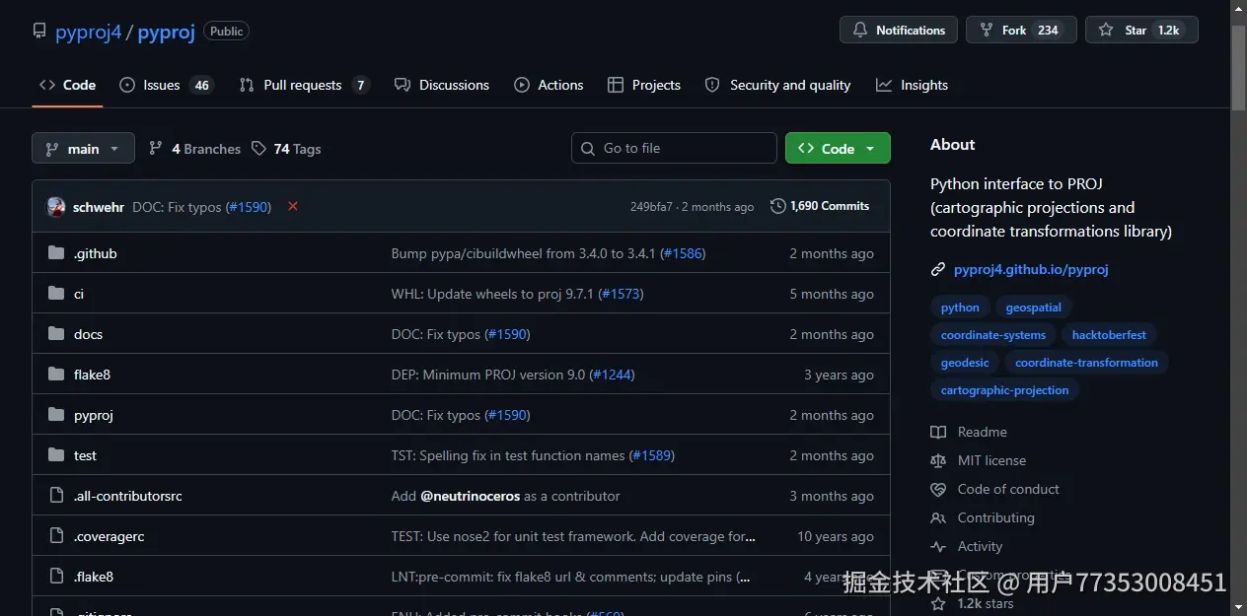The image size is (1247, 616).
Task: Open pull request #1244 link
Action: (x=612, y=375)
